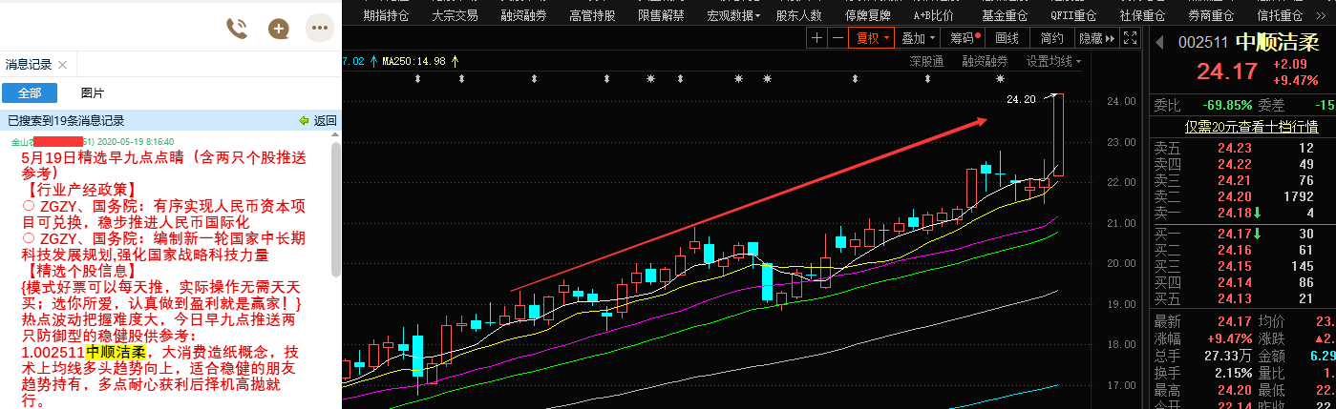Open the A+B比价 menu item

pos(933,15)
